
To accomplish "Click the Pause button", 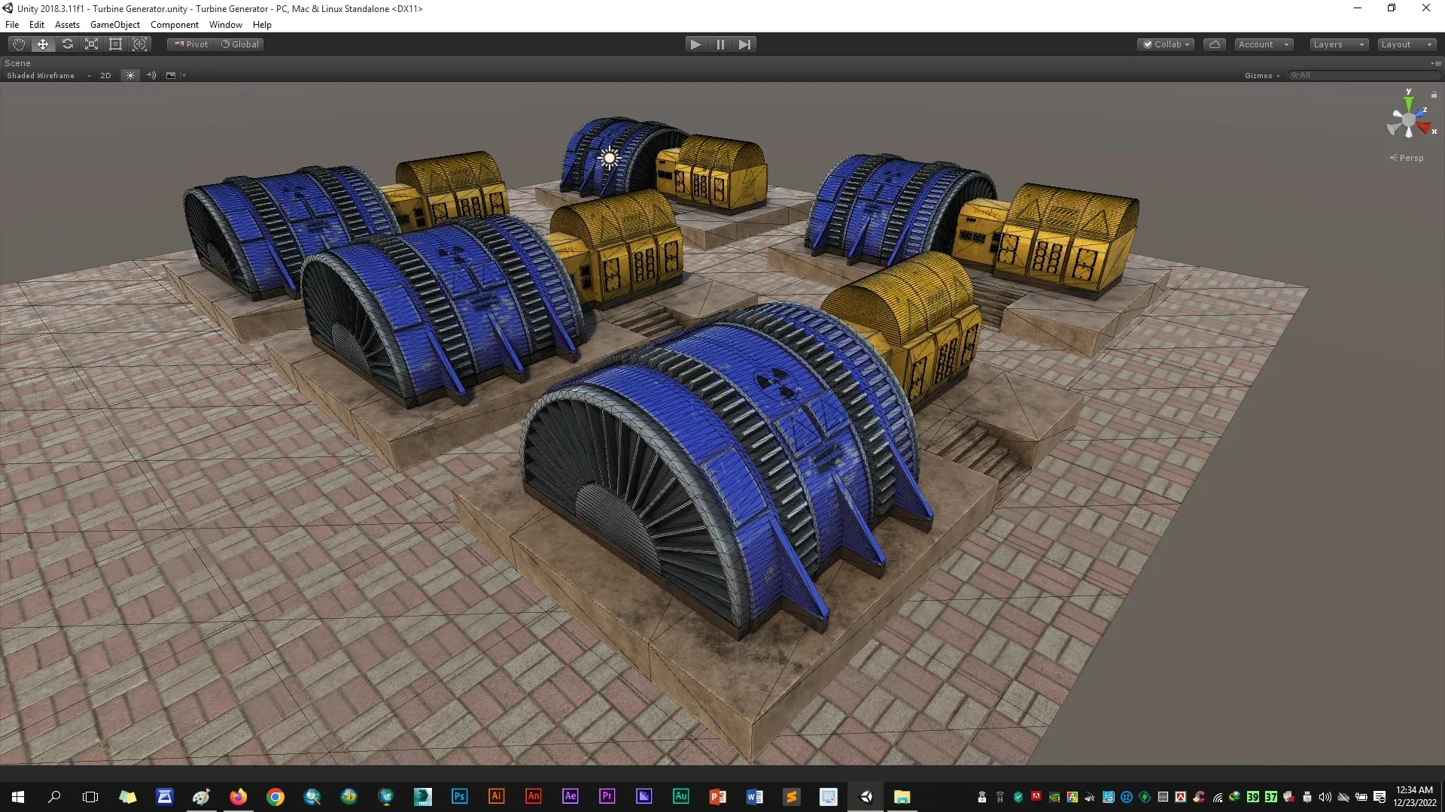I will 720,44.
